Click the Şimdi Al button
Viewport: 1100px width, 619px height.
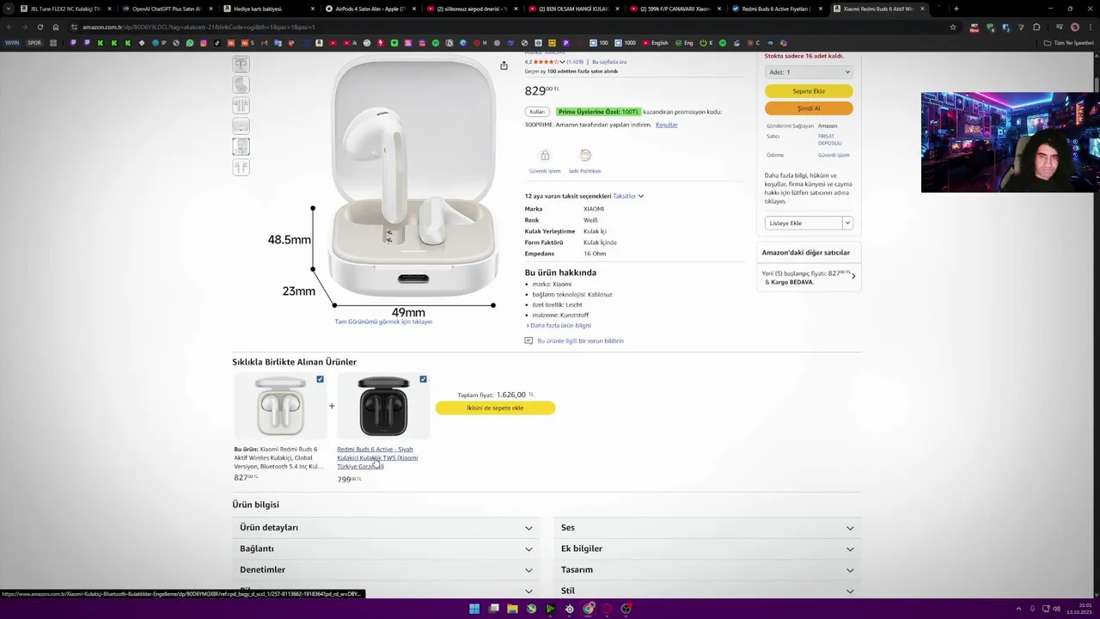pyautogui.click(x=809, y=108)
